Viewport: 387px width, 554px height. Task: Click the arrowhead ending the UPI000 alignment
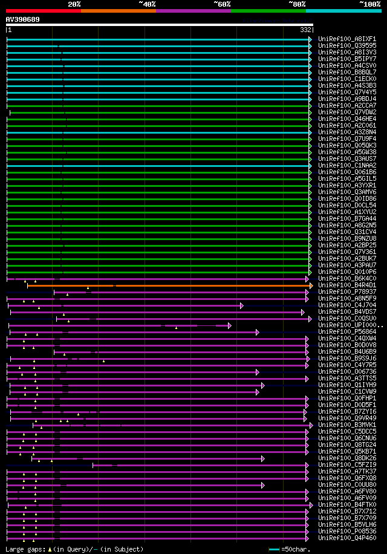[x=230, y=325]
